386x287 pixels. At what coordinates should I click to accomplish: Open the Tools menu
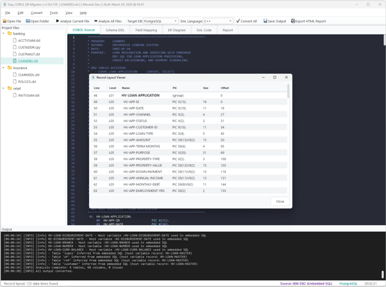tap(54, 13)
